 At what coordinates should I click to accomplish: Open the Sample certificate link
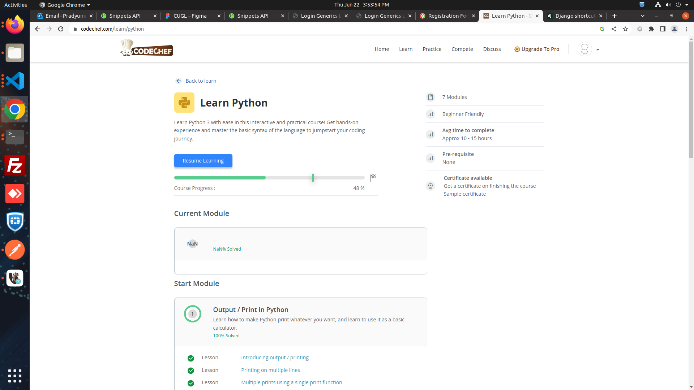tap(464, 194)
